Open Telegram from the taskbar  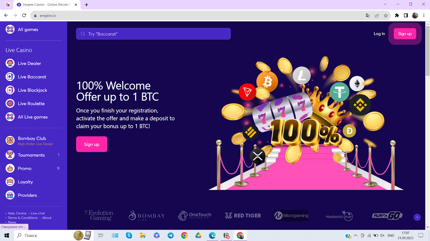point(171,236)
